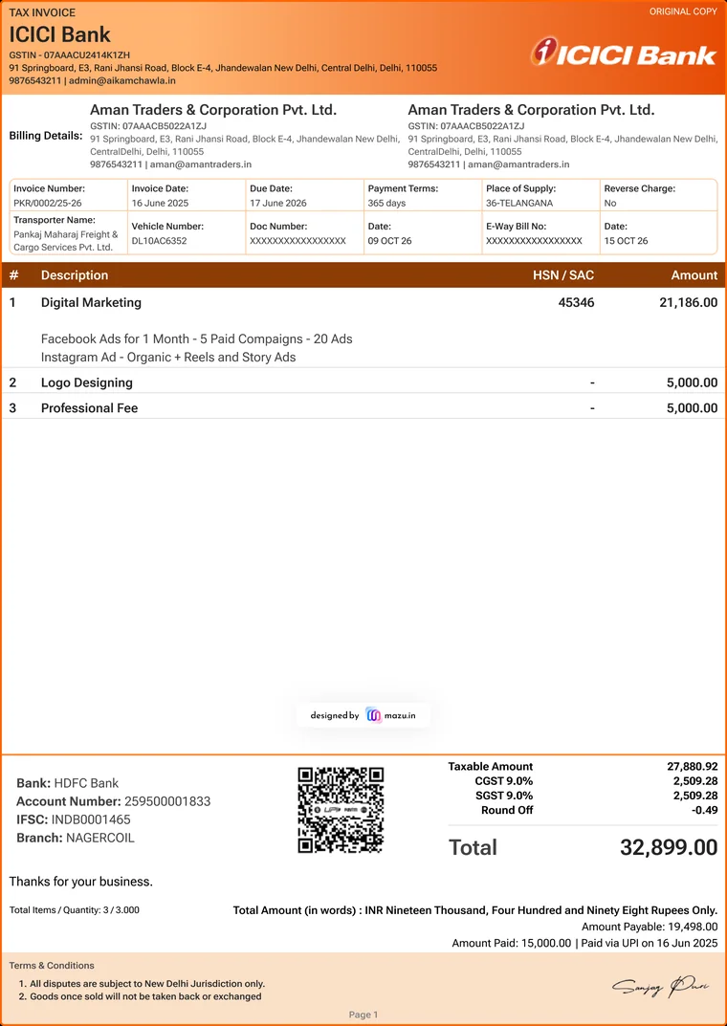Click place of supply 36-TELANGANA
The width and height of the screenshot is (727, 1026).
[519, 203]
